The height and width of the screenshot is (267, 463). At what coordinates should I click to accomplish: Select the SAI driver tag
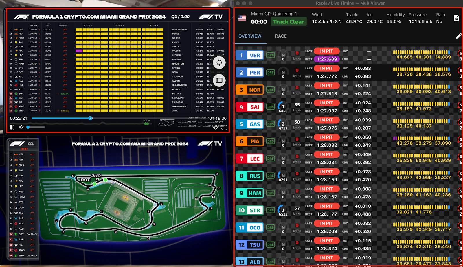[x=249, y=107]
